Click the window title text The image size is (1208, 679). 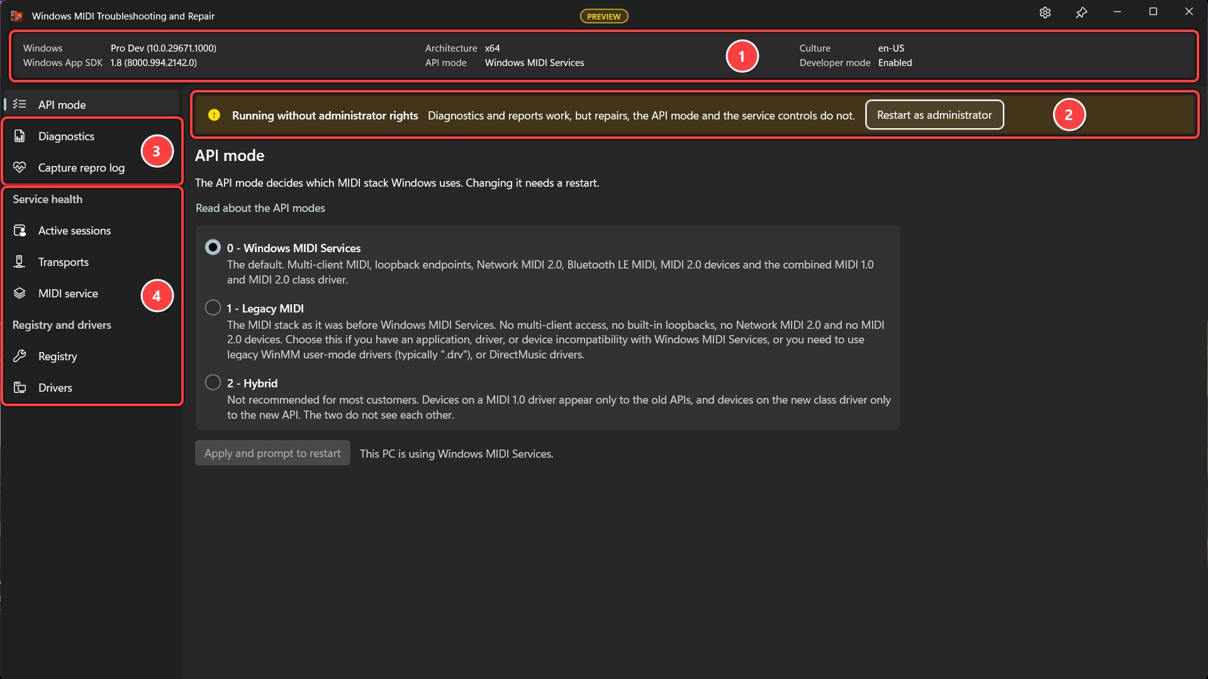click(123, 16)
